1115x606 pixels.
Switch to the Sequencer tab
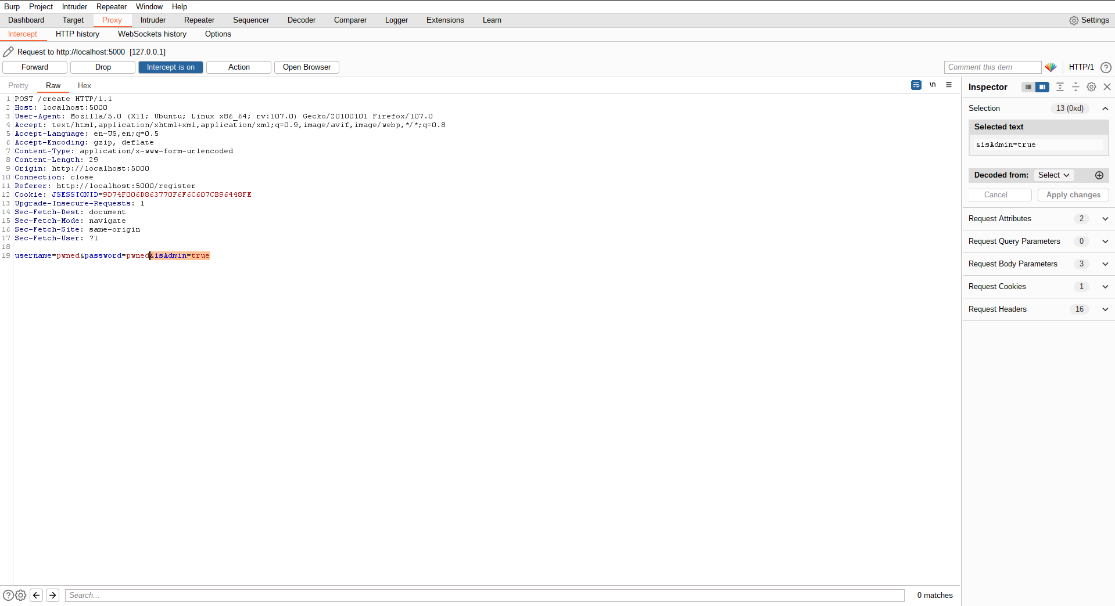251,20
